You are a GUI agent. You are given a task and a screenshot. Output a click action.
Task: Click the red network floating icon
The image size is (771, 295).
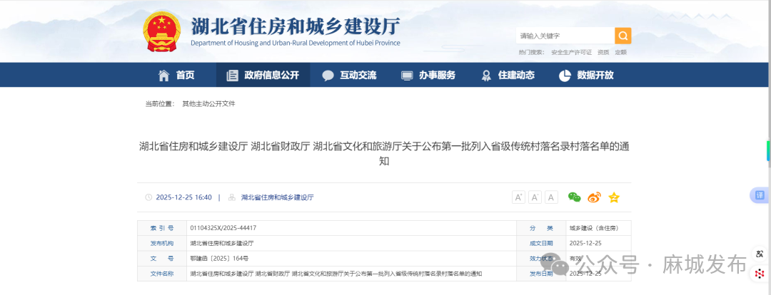[761, 274]
